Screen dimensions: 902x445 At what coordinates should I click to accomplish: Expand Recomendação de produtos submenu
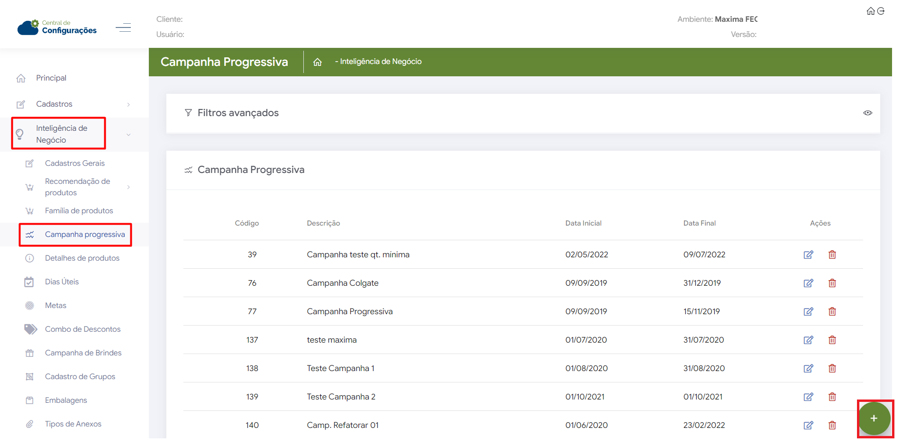tap(128, 187)
